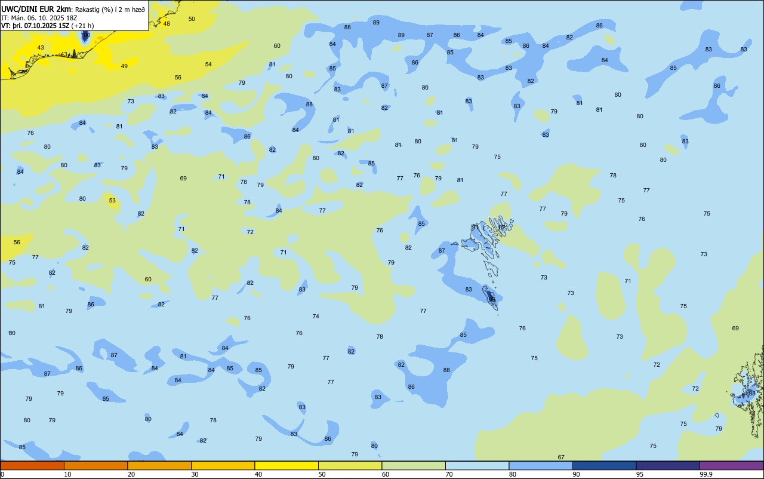Click the 'IT: Mán. 06. 10. 2025 18Z' line
The height and width of the screenshot is (479, 764).
tap(39, 18)
